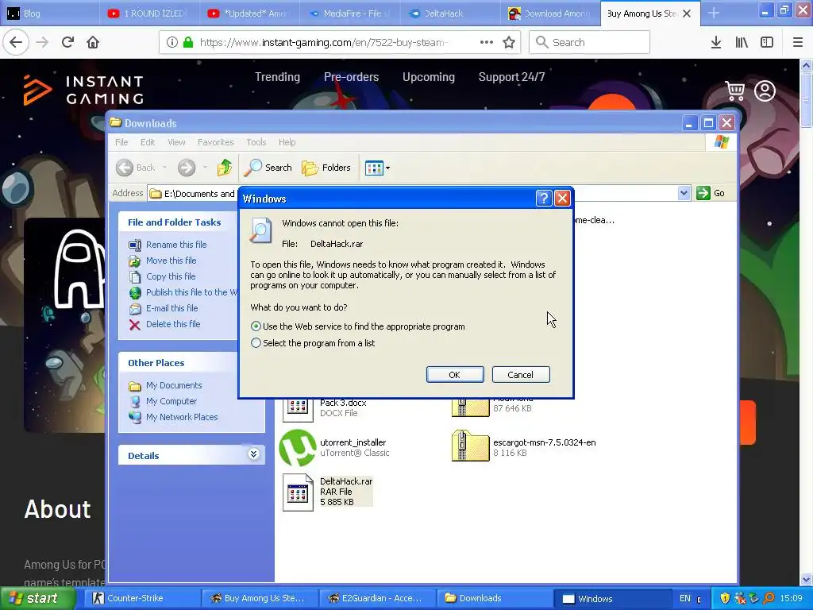The height and width of the screenshot is (610, 813).
Task: Click Support 24/7 on Instant Gaming
Action: (512, 77)
